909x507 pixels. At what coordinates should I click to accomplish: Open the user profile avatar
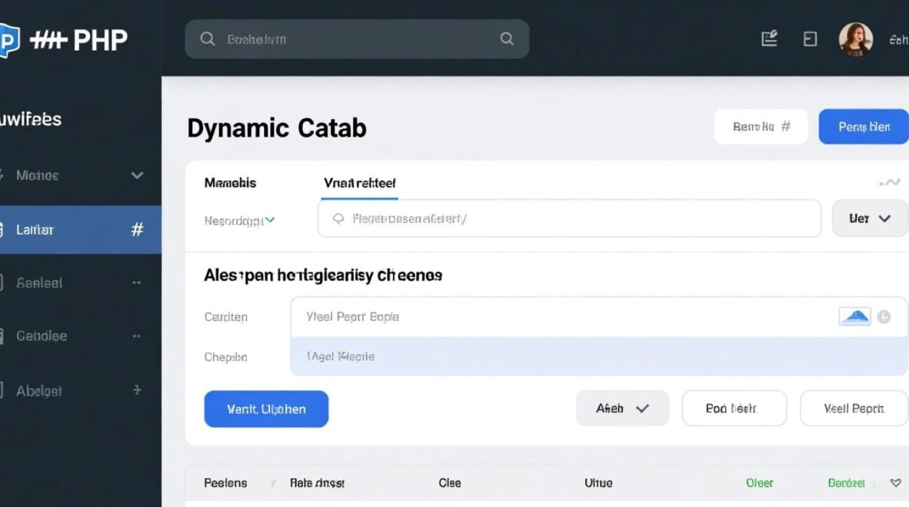pos(855,39)
